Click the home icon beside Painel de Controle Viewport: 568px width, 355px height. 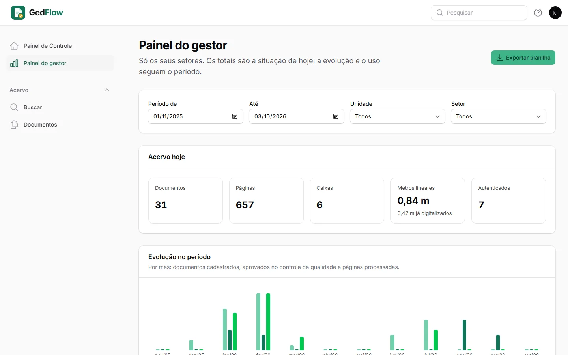[14, 46]
